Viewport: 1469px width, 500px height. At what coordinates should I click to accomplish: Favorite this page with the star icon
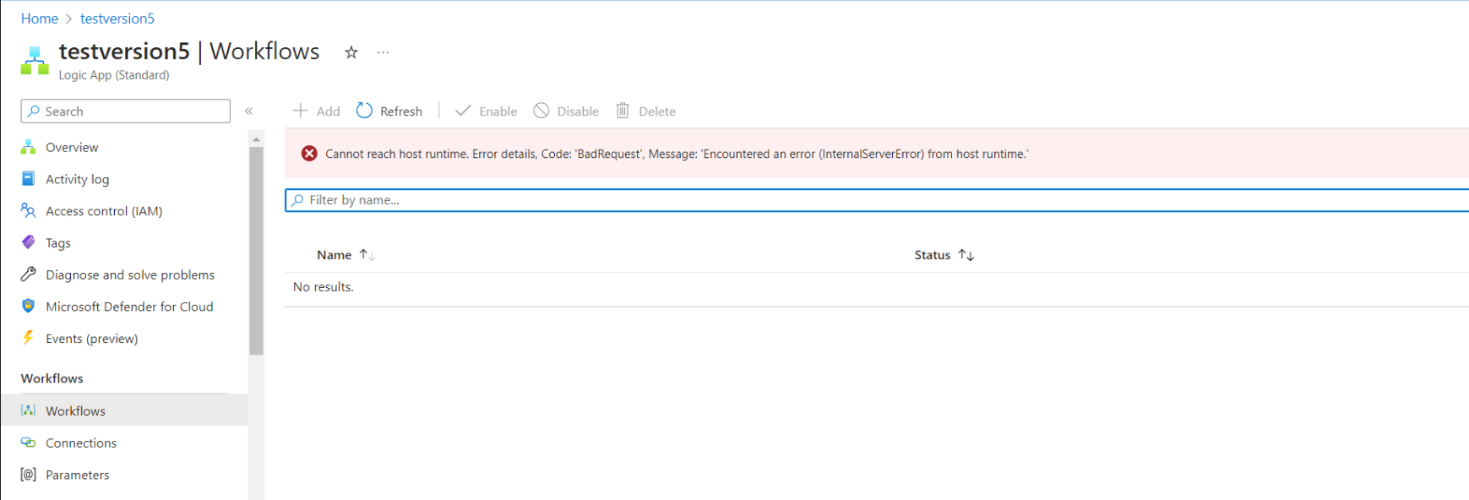pyautogui.click(x=351, y=52)
